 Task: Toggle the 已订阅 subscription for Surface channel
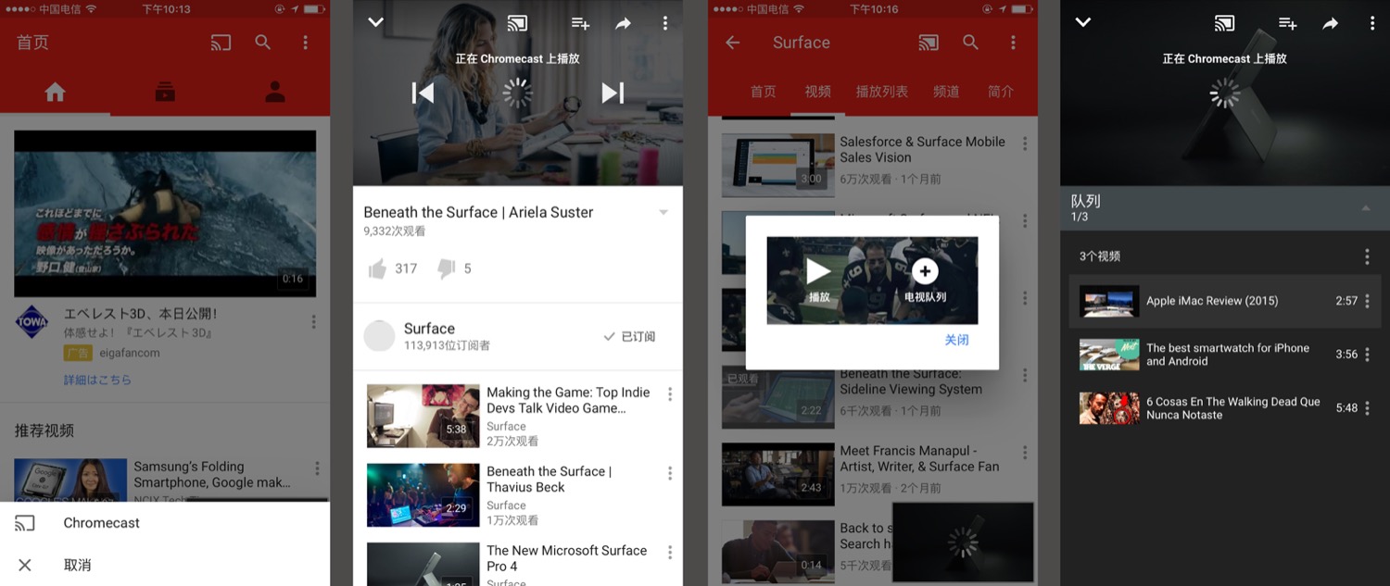click(629, 336)
